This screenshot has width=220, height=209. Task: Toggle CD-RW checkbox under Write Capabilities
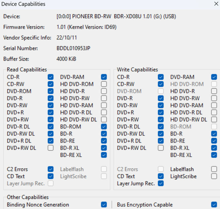pyautogui.click(x=161, y=84)
